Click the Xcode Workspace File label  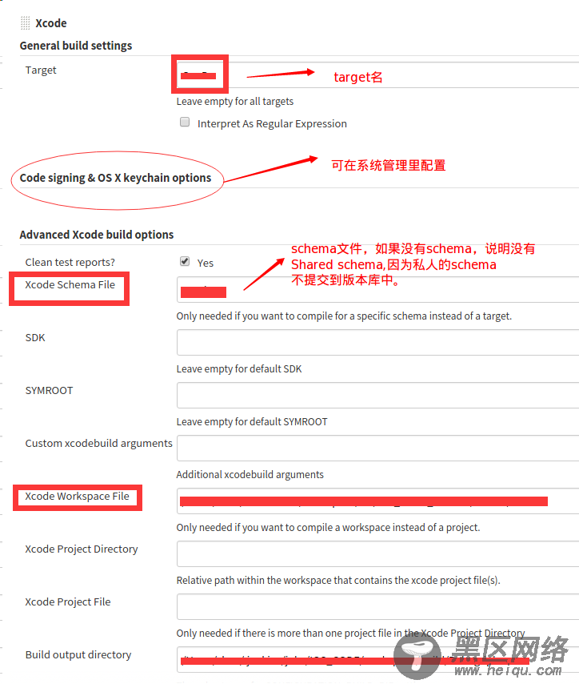(x=77, y=497)
